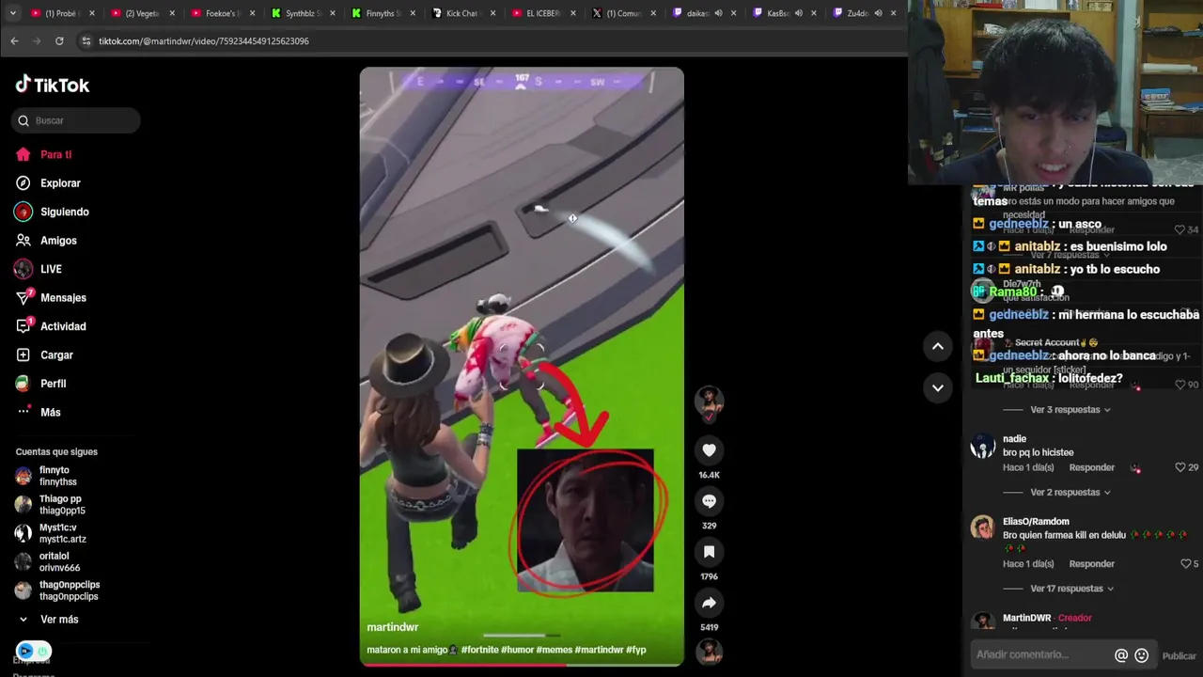Image resolution: width=1203 pixels, height=677 pixels.
Task: Click the Publicar button
Action: [x=1180, y=656]
